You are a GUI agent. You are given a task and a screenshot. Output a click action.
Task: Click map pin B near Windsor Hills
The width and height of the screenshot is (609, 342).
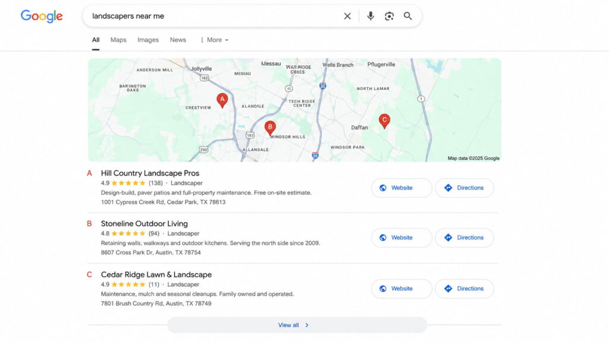[x=270, y=128]
